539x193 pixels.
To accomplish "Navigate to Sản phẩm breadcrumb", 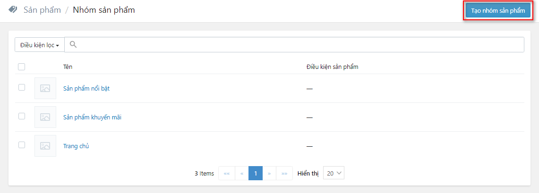I will pos(42,10).
